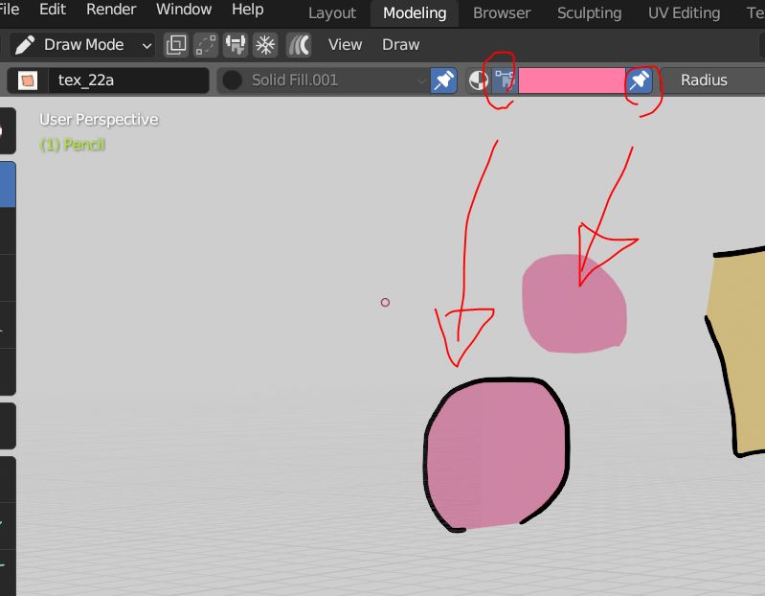765x596 pixels.
Task: Open the Render menu
Action: pyautogui.click(x=111, y=10)
